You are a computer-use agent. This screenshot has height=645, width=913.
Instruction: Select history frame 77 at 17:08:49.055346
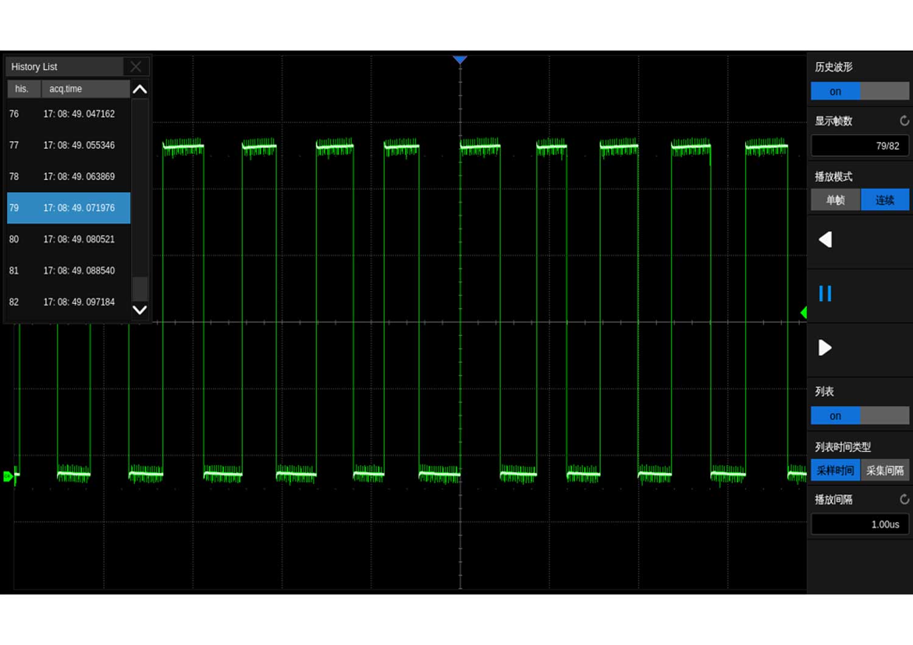pos(69,145)
